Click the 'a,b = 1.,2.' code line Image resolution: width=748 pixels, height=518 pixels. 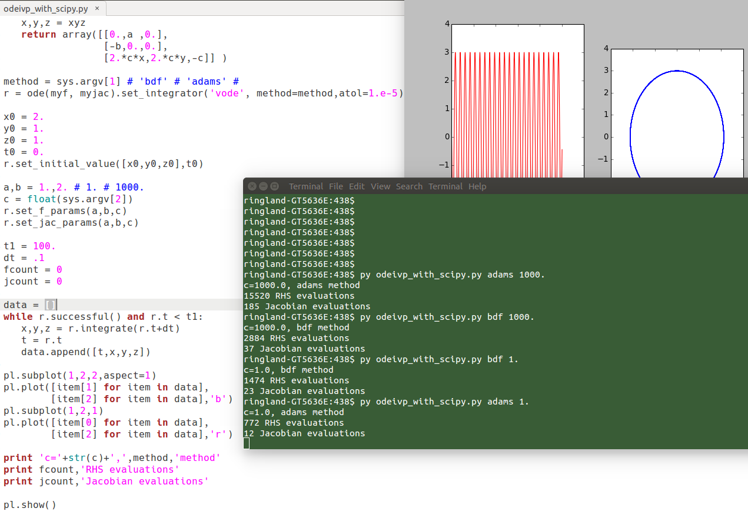point(74,188)
